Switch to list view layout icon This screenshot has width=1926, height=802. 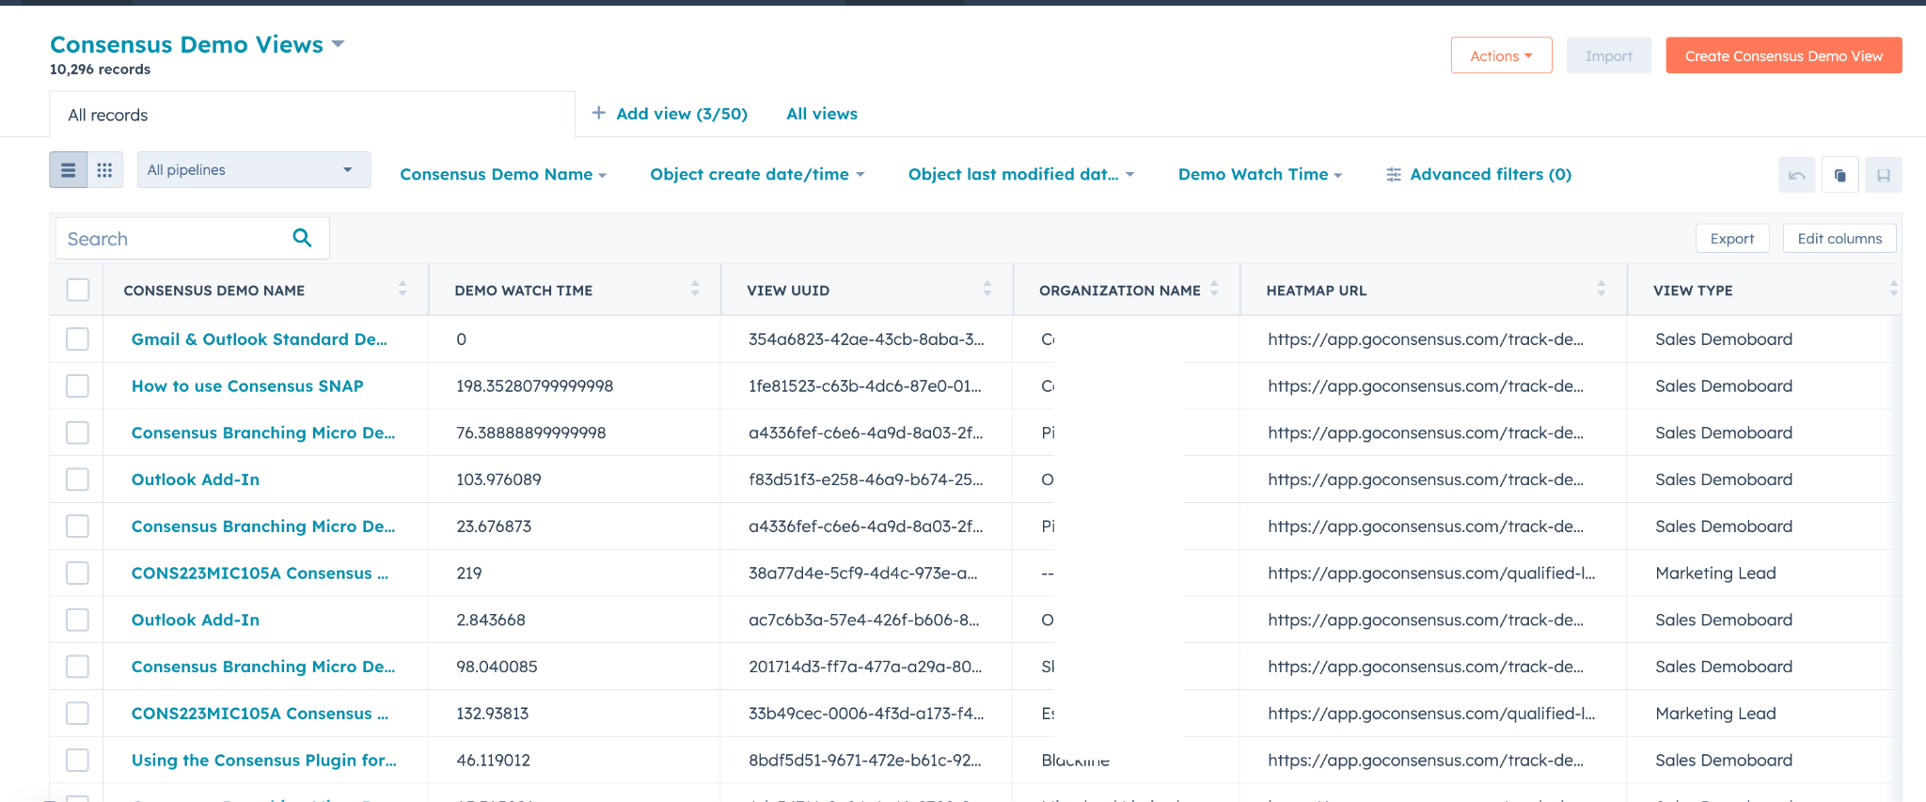pos(68,170)
